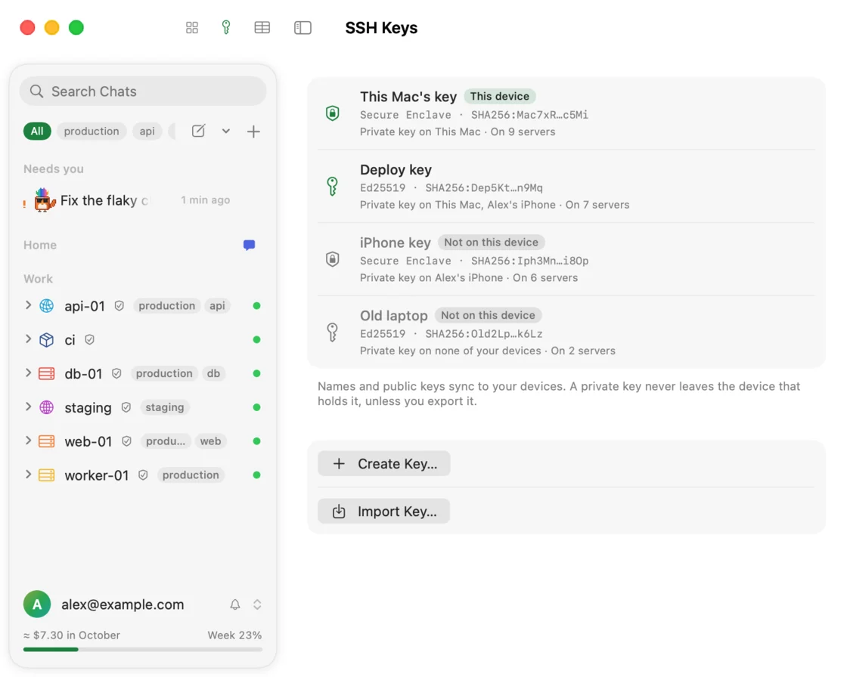847x677 pixels.
Task: Expand the web-01 server row
Action: click(x=28, y=441)
